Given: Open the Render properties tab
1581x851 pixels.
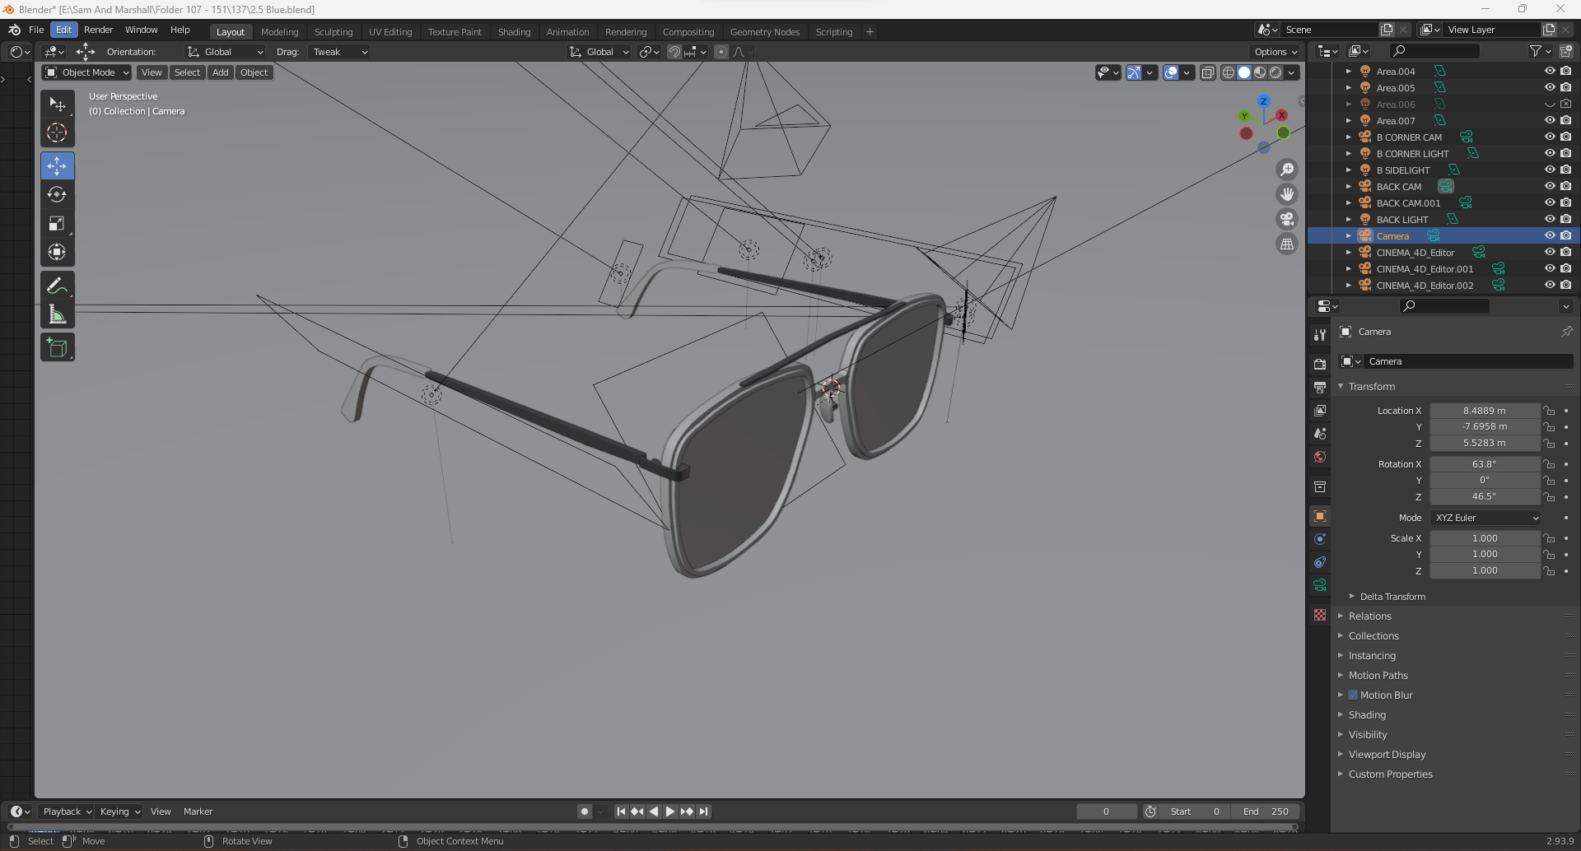Looking at the screenshot, I should (1320, 364).
